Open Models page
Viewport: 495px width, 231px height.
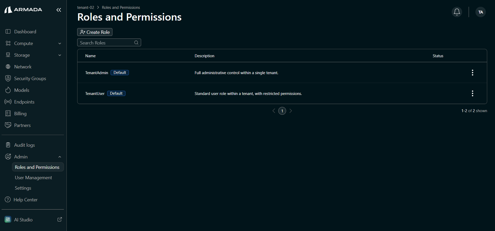coord(22,90)
